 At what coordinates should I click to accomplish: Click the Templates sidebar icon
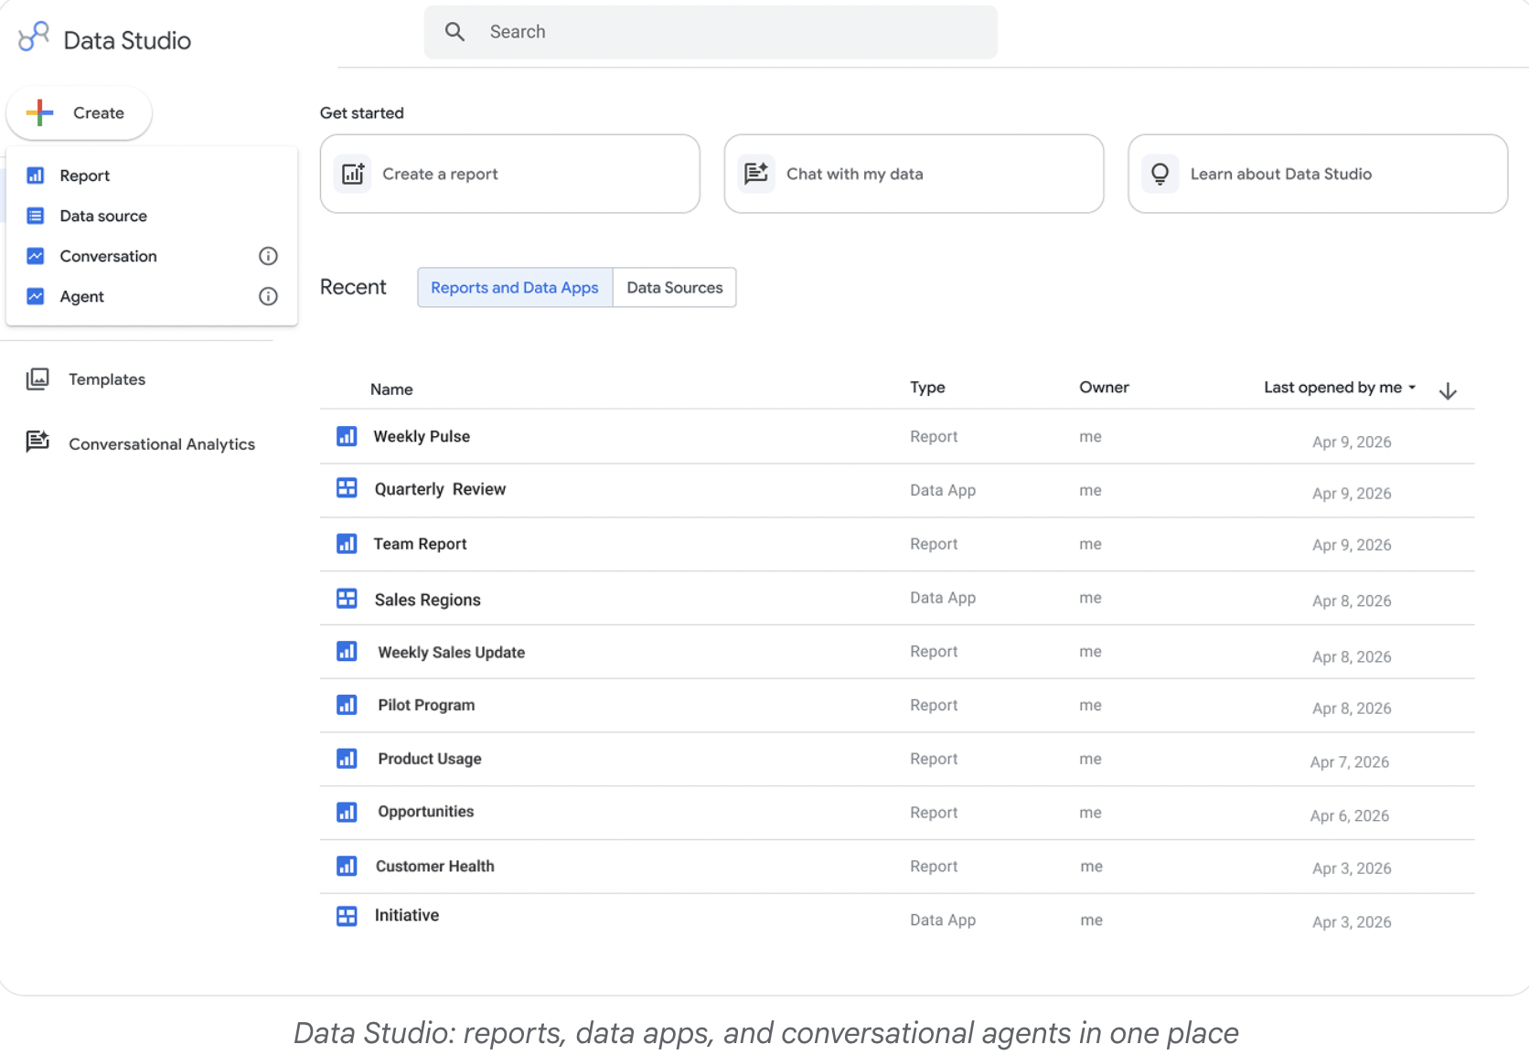37,378
